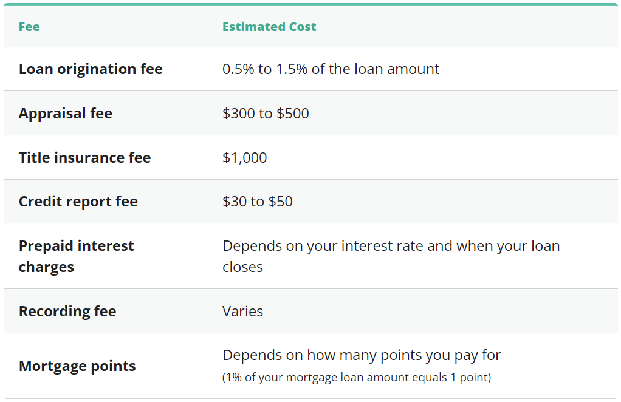Click the 0.5% to 1.5% loan amount cost
Viewport: 621px width, 402px height.
pyautogui.click(x=331, y=69)
